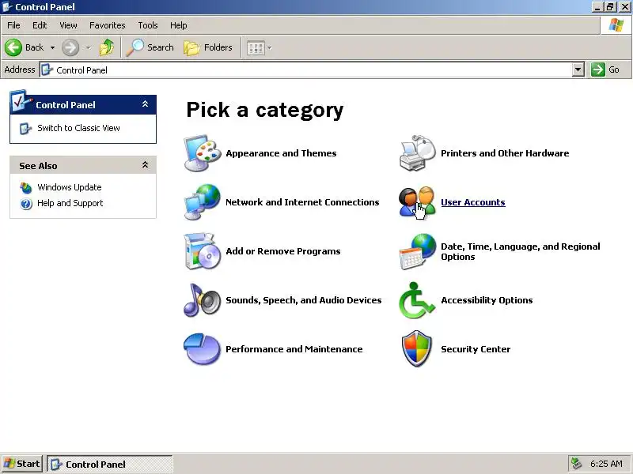Collapse the See Also sidebar section

[x=145, y=165]
